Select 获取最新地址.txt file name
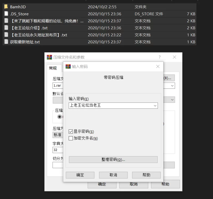 25,42
